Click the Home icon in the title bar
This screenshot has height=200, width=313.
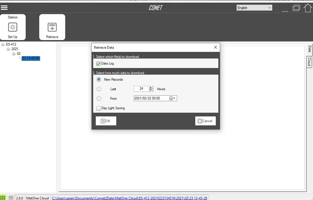point(308,8)
